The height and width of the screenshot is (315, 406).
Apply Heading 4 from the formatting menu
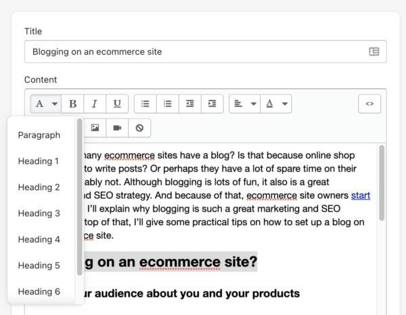[x=39, y=239]
